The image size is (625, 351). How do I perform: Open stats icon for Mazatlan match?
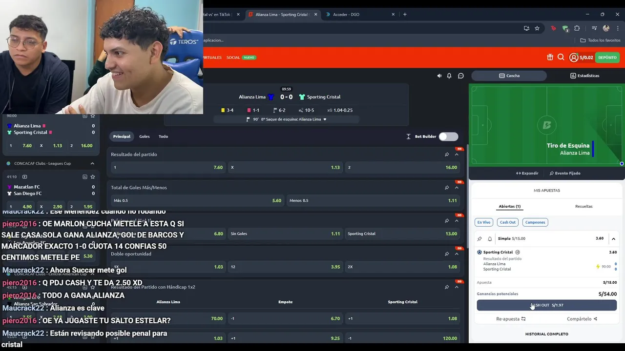[84, 176]
